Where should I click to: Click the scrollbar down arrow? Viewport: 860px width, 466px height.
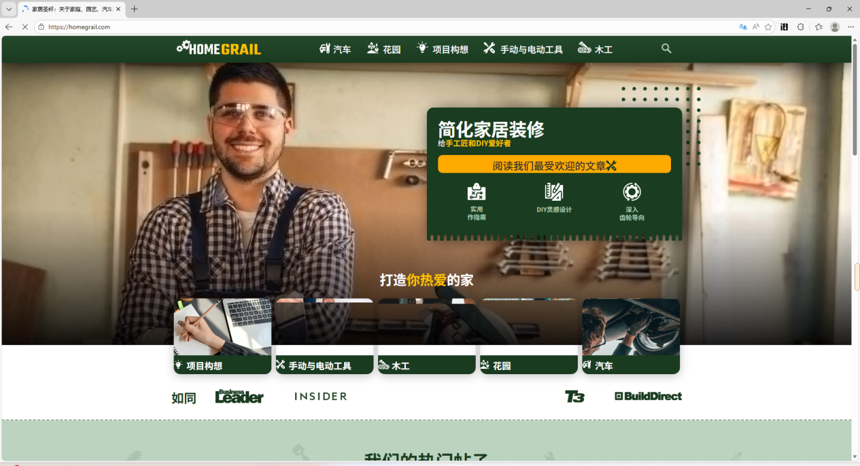click(855, 456)
